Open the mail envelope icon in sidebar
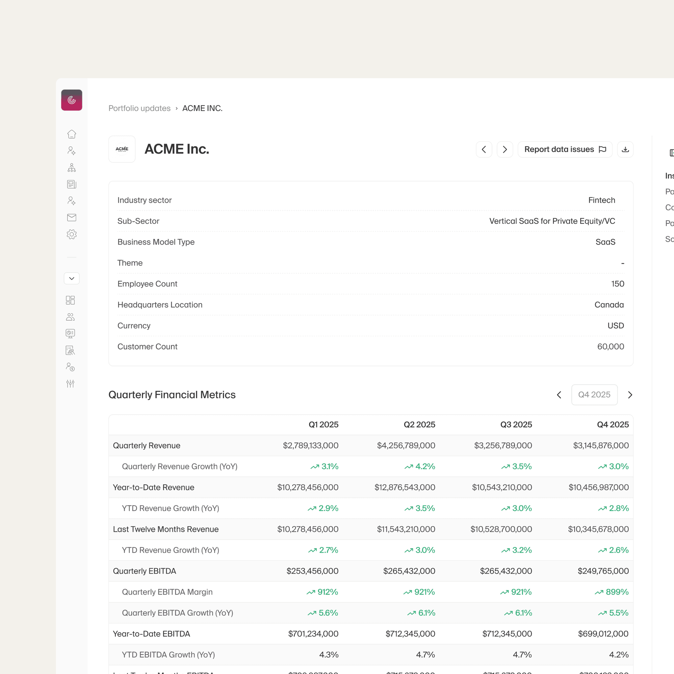 click(71, 218)
